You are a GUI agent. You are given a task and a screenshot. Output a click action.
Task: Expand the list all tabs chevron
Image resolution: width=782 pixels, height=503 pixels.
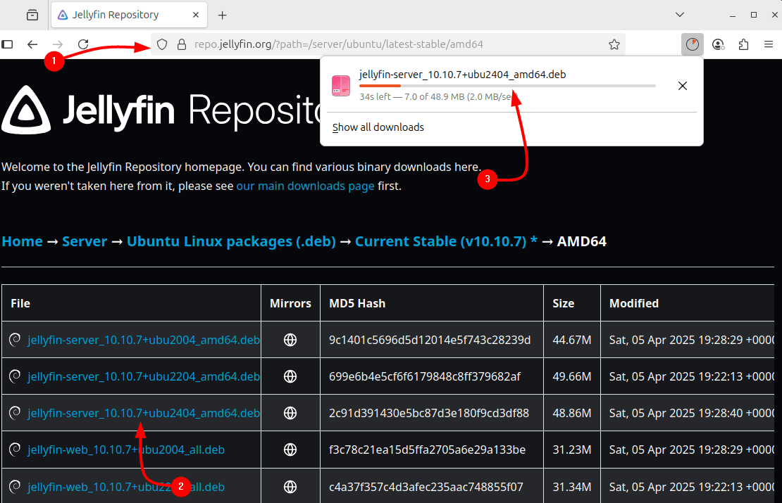tap(680, 15)
